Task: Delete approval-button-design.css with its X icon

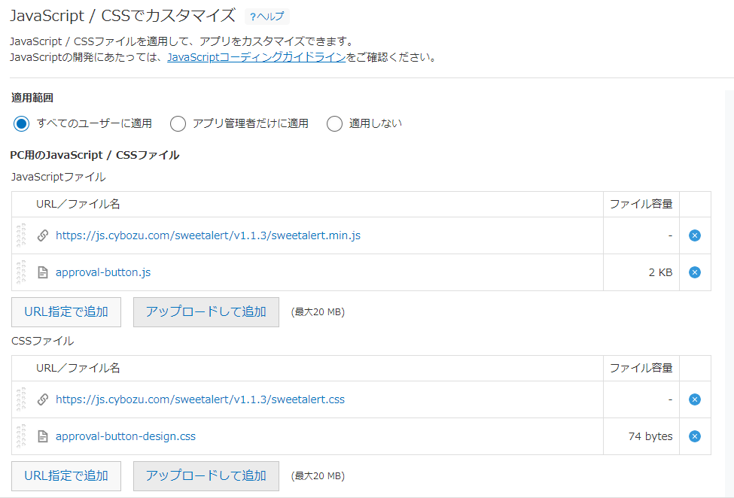Action: tap(695, 436)
